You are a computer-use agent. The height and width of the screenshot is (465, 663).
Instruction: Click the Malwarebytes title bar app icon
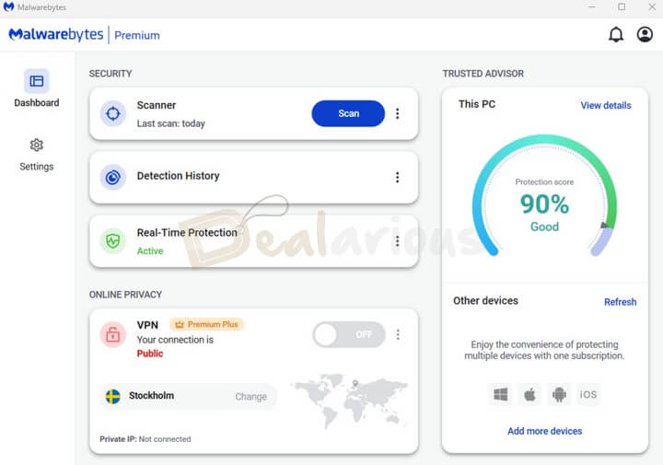(x=8, y=6)
